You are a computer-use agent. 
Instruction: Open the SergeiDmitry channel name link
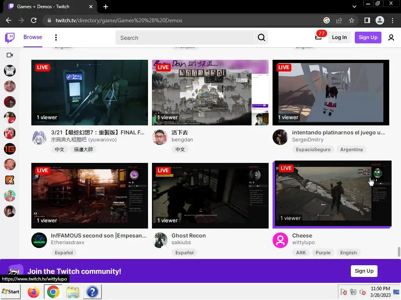(x=308, y=139)
